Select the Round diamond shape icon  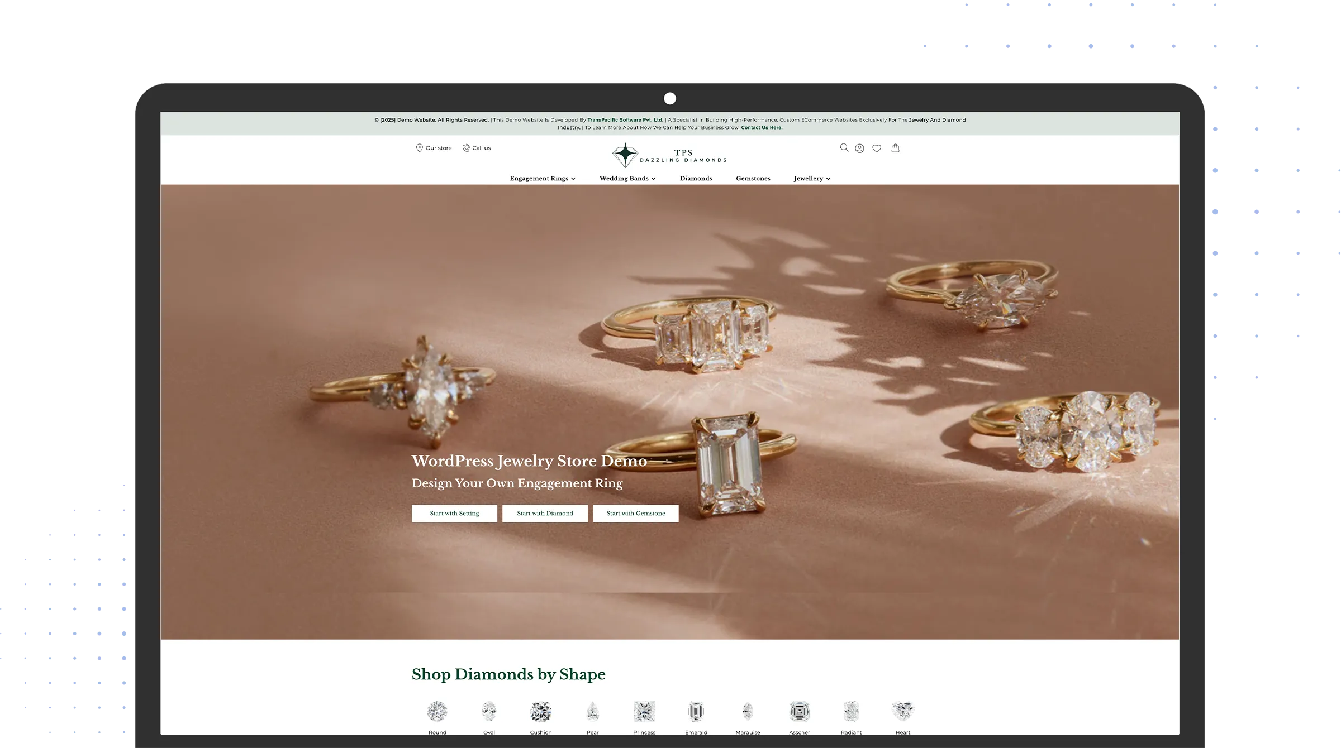(437, 712)
